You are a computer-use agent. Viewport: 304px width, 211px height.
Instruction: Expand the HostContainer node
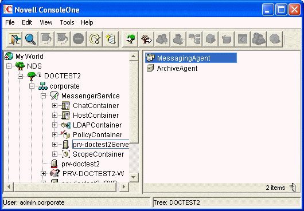[54, 115]
